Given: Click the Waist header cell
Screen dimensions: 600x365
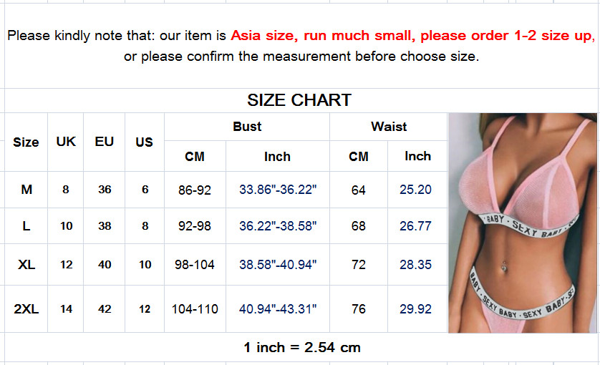Looking at the screenshot, I should coord(389,127).
